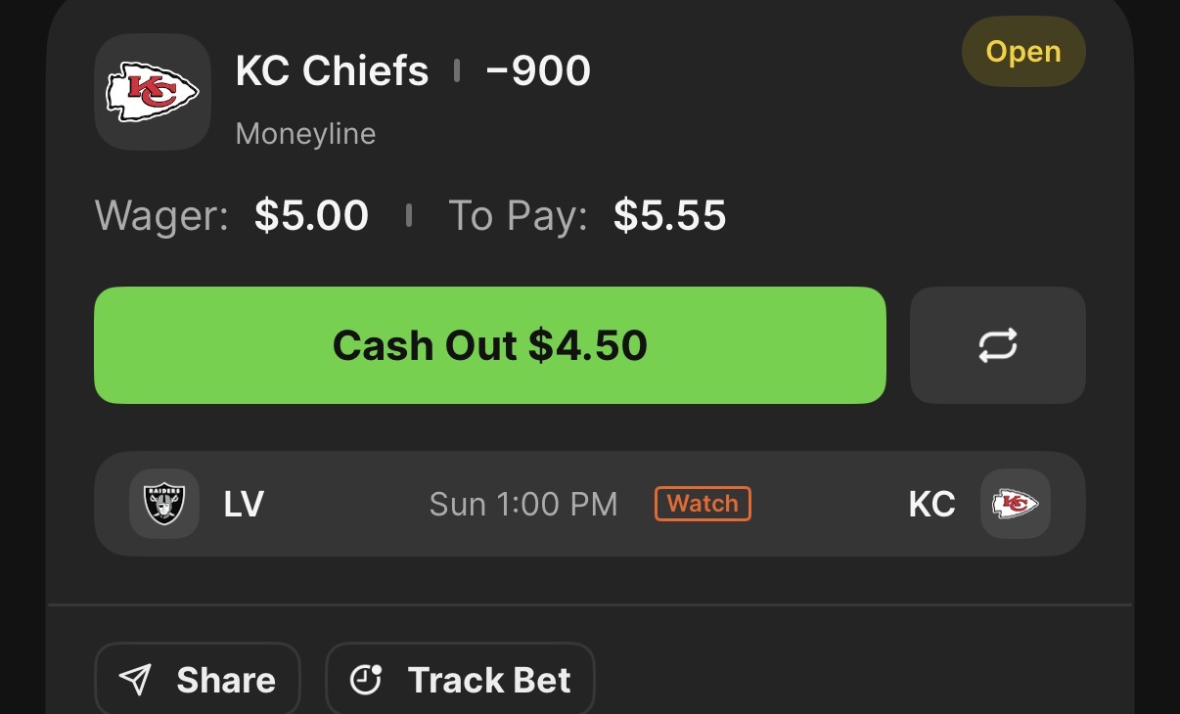Image resolution: width=1180 pixels, height=714 pixels.
Task: Click the Sun 1:00 PM game time
Action: 523,505
